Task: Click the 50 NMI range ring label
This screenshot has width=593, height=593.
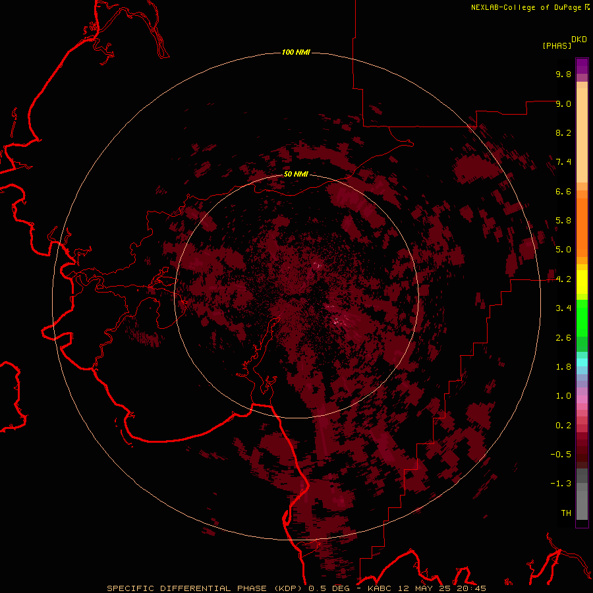Action: (296, 174)
